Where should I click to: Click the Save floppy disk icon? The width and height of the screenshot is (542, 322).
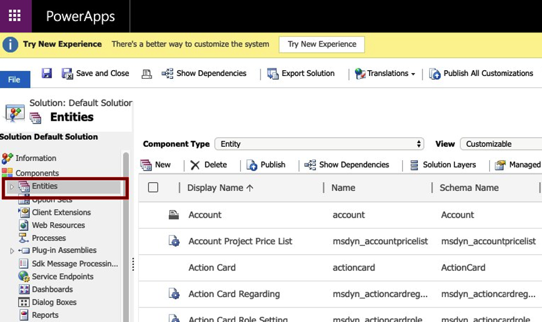46,73
